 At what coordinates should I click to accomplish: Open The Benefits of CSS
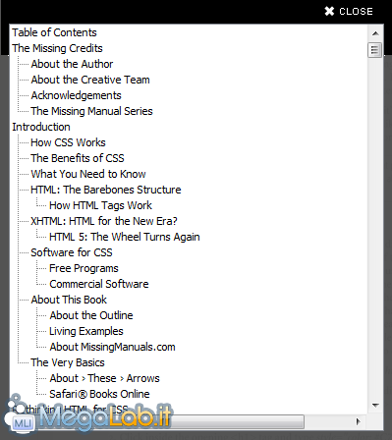coord(78,158)
